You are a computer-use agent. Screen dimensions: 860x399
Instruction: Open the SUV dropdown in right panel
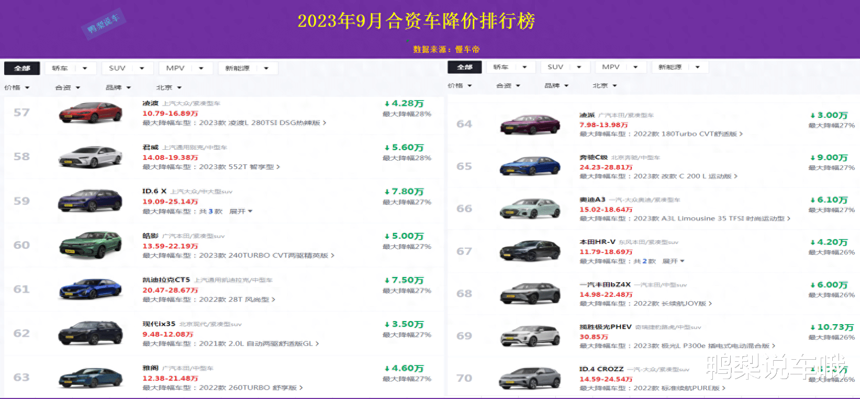[565, 67]
